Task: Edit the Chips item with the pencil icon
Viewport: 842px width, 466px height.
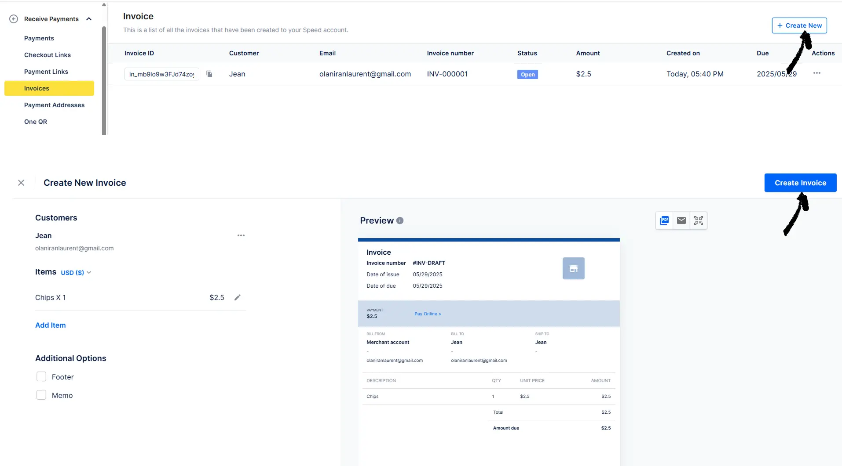Action: [x=238, y=297]
